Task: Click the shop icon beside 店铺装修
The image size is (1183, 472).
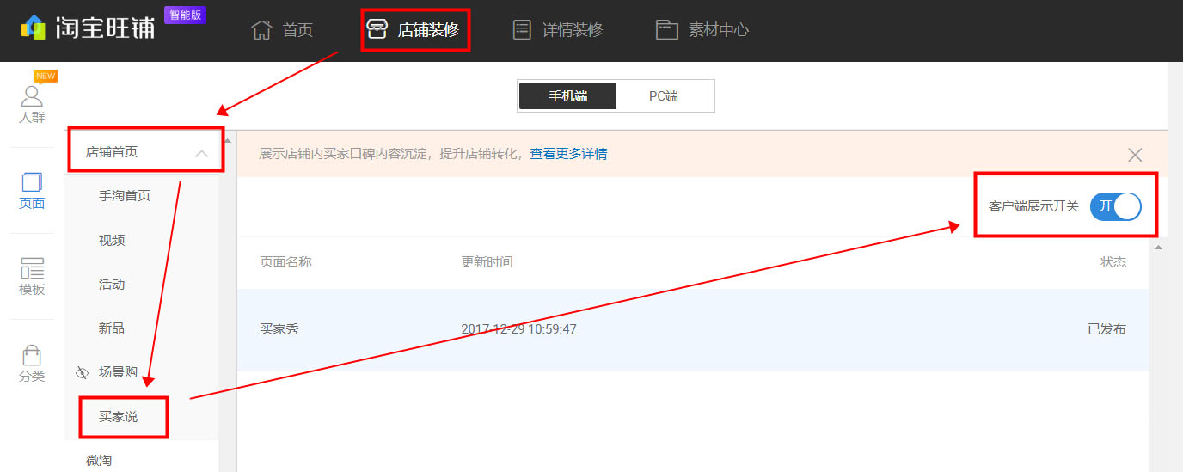Action: pos(377,30)
